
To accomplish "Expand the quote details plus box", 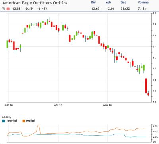I will pos(3,9).
